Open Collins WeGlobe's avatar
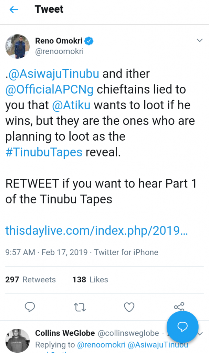Image resolution: width=209 pixels, height=353 pixels. click(x=17, y=340)
